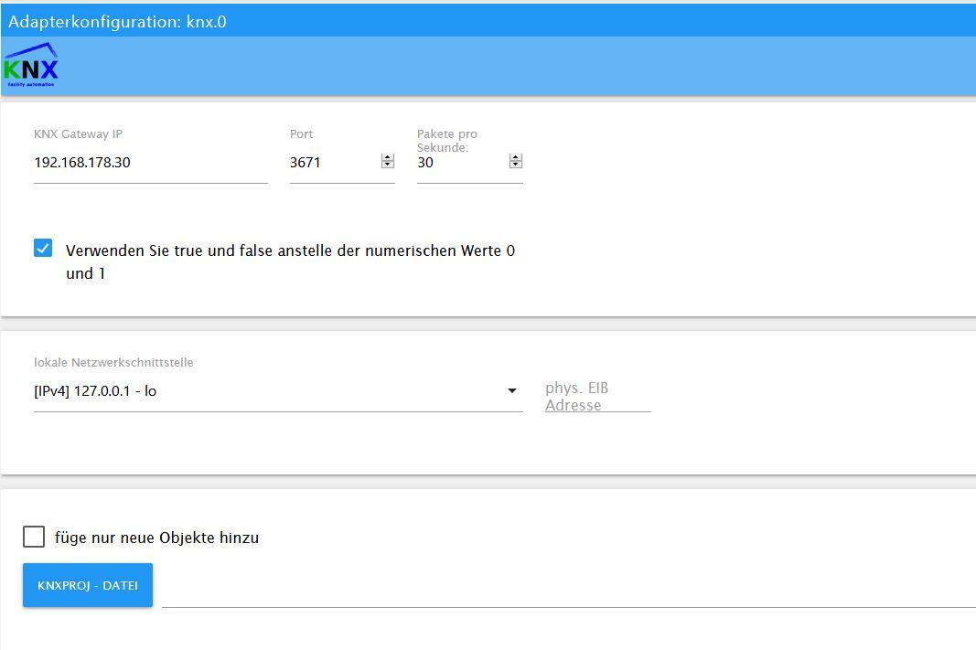Click the 'KNX Gateway IP' label
Screen dimensions: 976x650
pos(78,133)
